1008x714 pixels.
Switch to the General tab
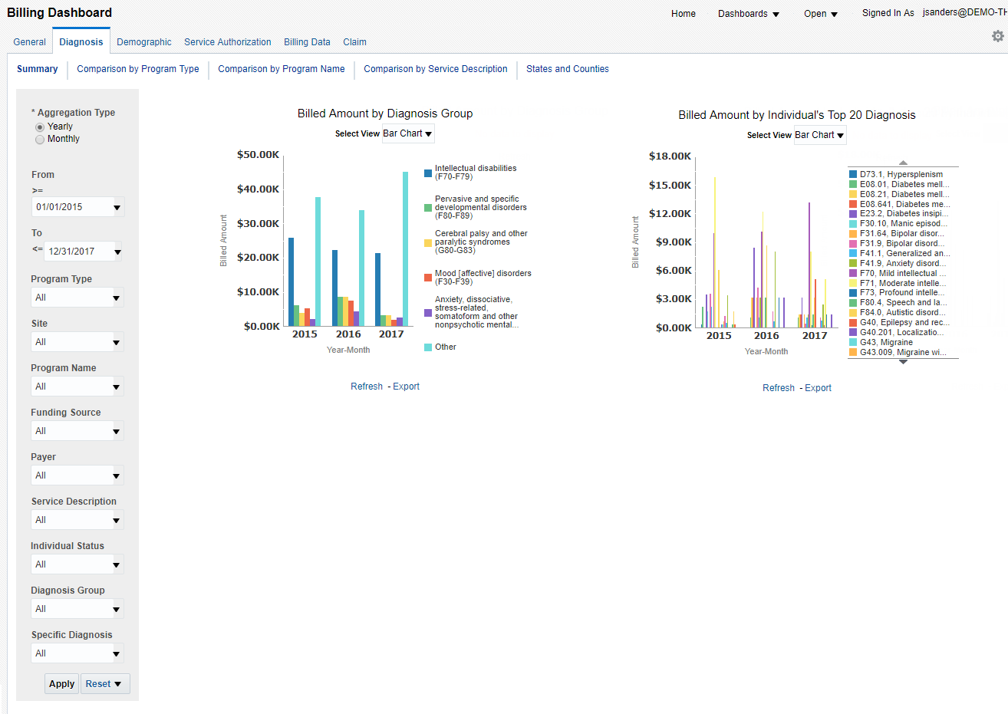(x=30, y=42)
